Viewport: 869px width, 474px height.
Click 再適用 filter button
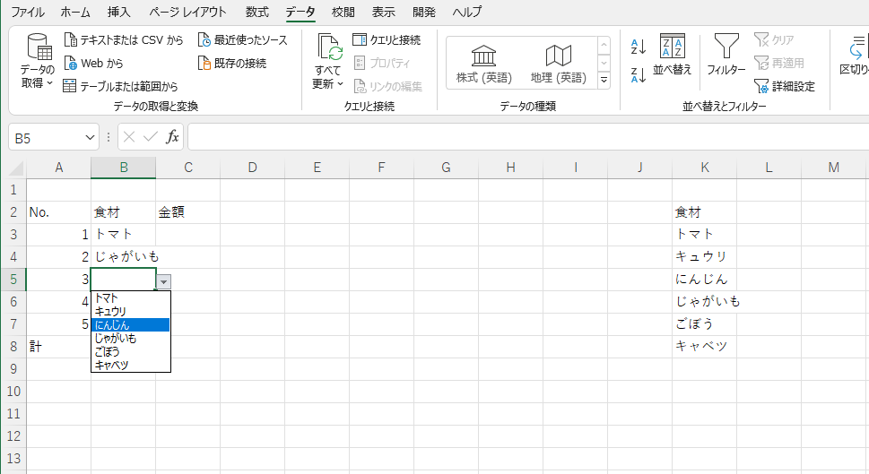coord(779,63)
